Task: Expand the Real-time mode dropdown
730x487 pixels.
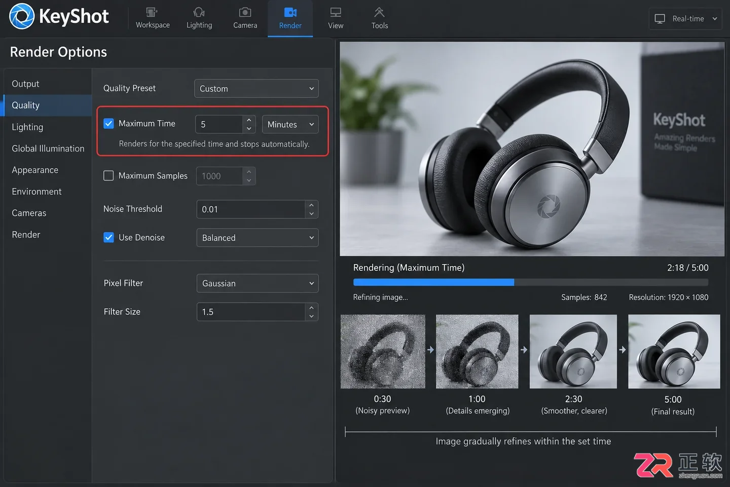Action: tap(685, 19)
